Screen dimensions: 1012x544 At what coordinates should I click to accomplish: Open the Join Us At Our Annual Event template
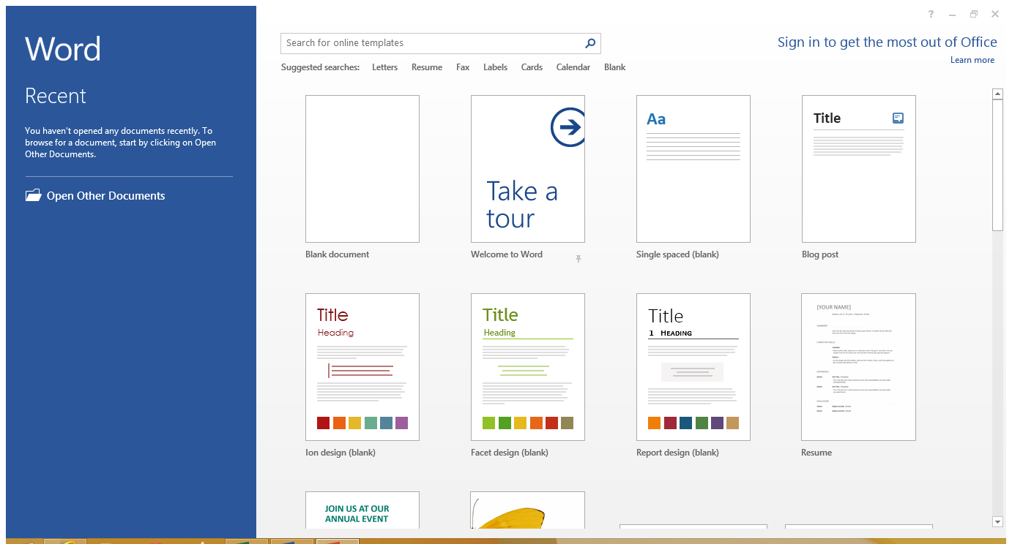click(362, 510)
